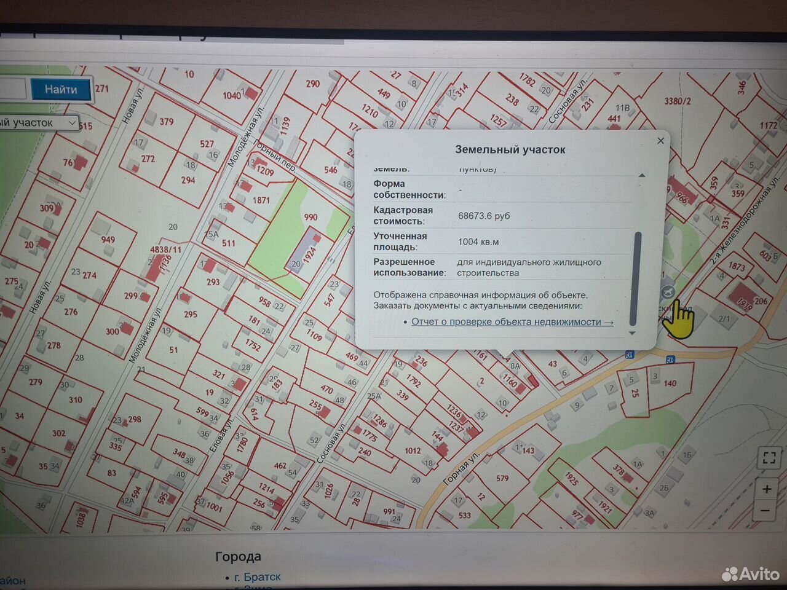The width and height of the screenshot is (787, 590).
Task: Select parcel 1172 on the map
Action: point(768,125)
